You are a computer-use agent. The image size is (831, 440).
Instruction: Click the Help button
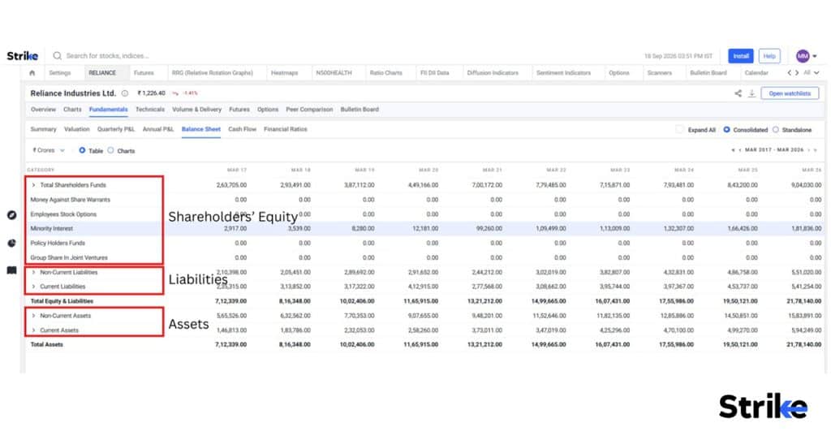(769, 56)
